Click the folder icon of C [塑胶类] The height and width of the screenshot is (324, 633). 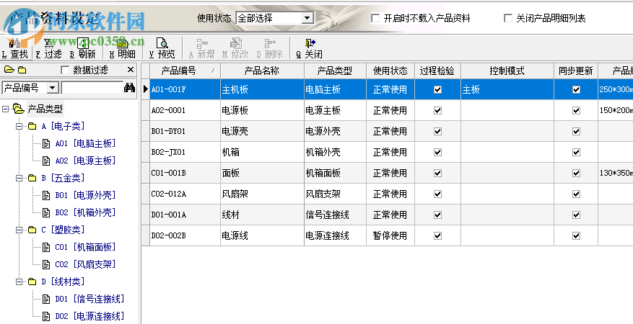tap(32, 230)
